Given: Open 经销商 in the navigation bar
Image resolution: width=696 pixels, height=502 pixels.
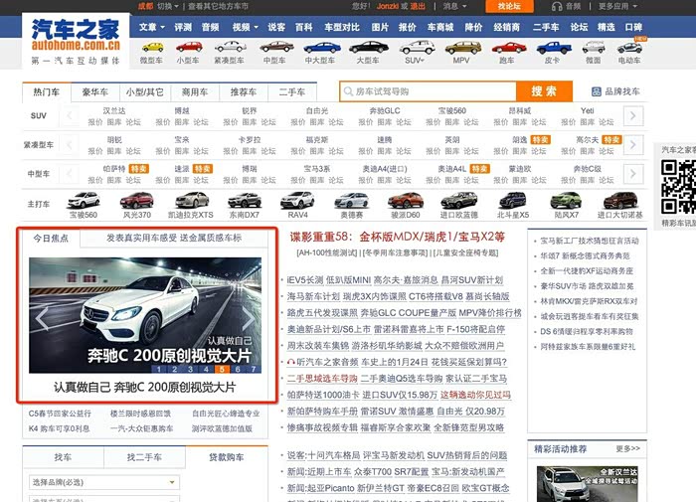Looking at the screenshot, I should point(506,27).
